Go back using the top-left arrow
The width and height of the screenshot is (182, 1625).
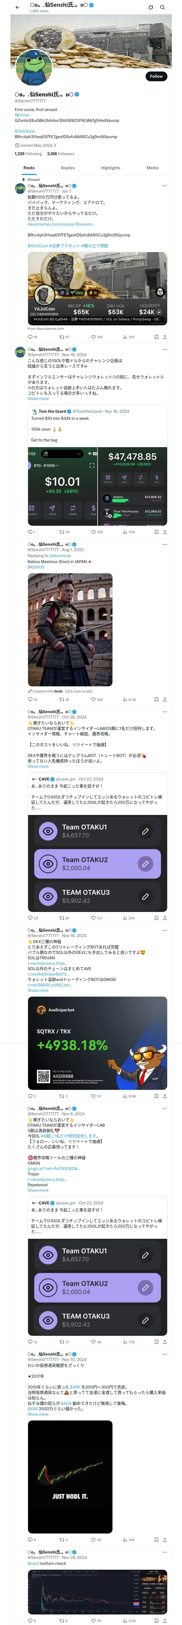tap(18, 8)
